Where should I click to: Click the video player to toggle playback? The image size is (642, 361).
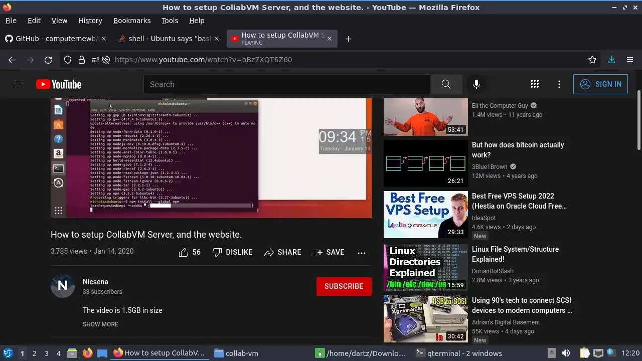(x=211, y=158)
